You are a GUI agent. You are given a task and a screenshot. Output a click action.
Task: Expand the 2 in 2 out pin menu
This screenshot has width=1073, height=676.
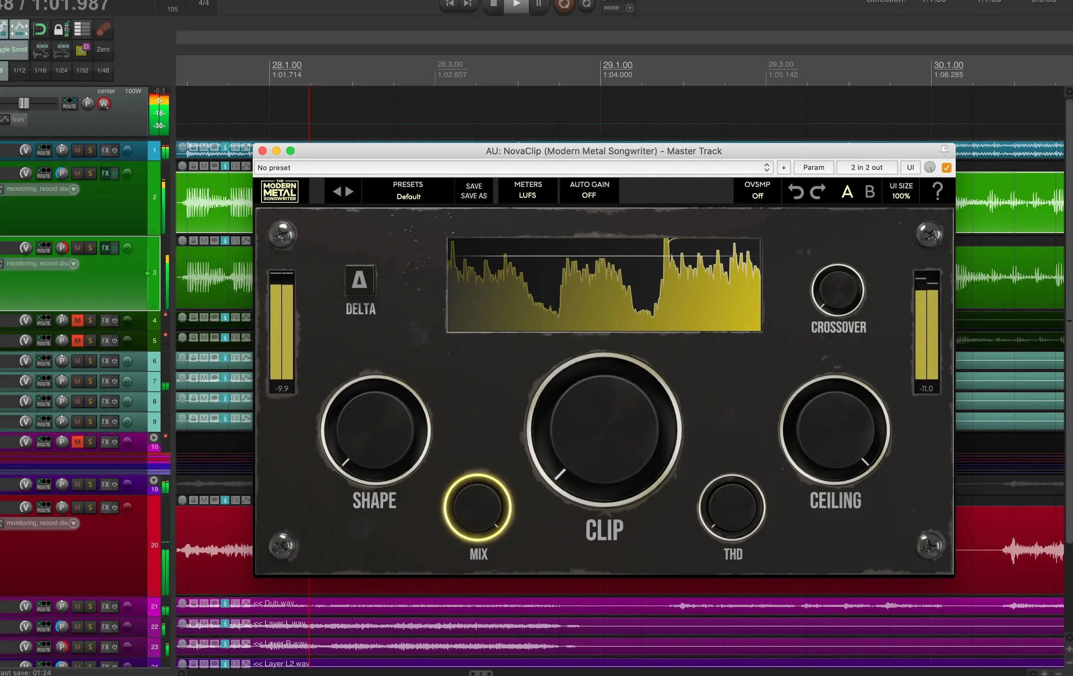pos(866,167)
